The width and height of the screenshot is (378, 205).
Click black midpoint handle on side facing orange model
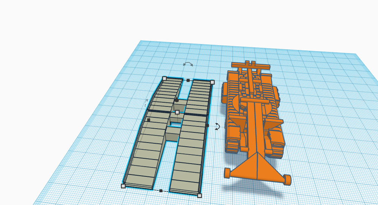[x=207, y=126]
